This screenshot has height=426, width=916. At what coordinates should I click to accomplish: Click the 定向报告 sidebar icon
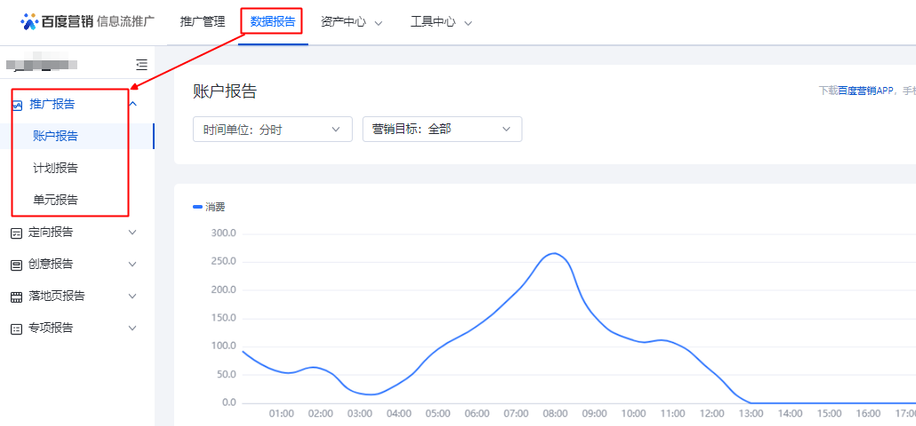tap(16, 233)
